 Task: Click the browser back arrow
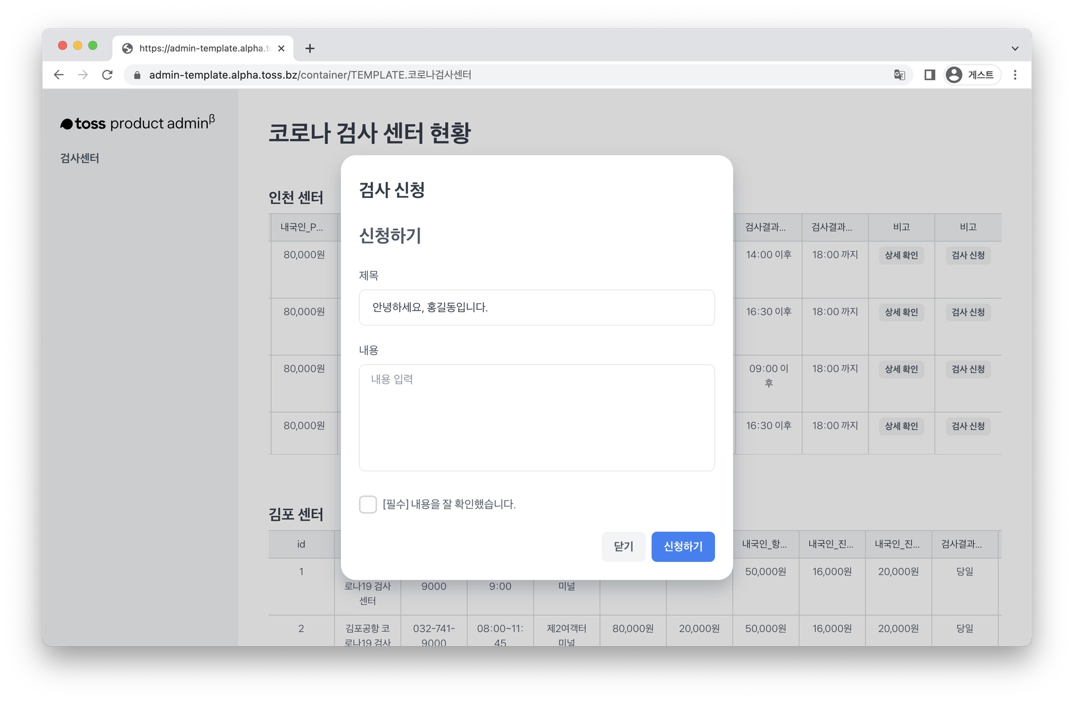pos(59,75)
